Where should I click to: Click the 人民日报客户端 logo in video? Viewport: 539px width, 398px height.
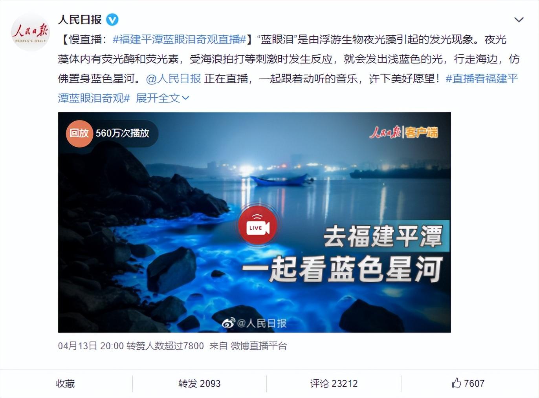(404, 133)
